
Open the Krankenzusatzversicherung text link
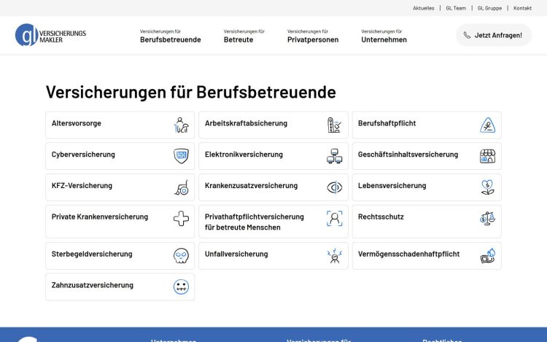[251, 185]
